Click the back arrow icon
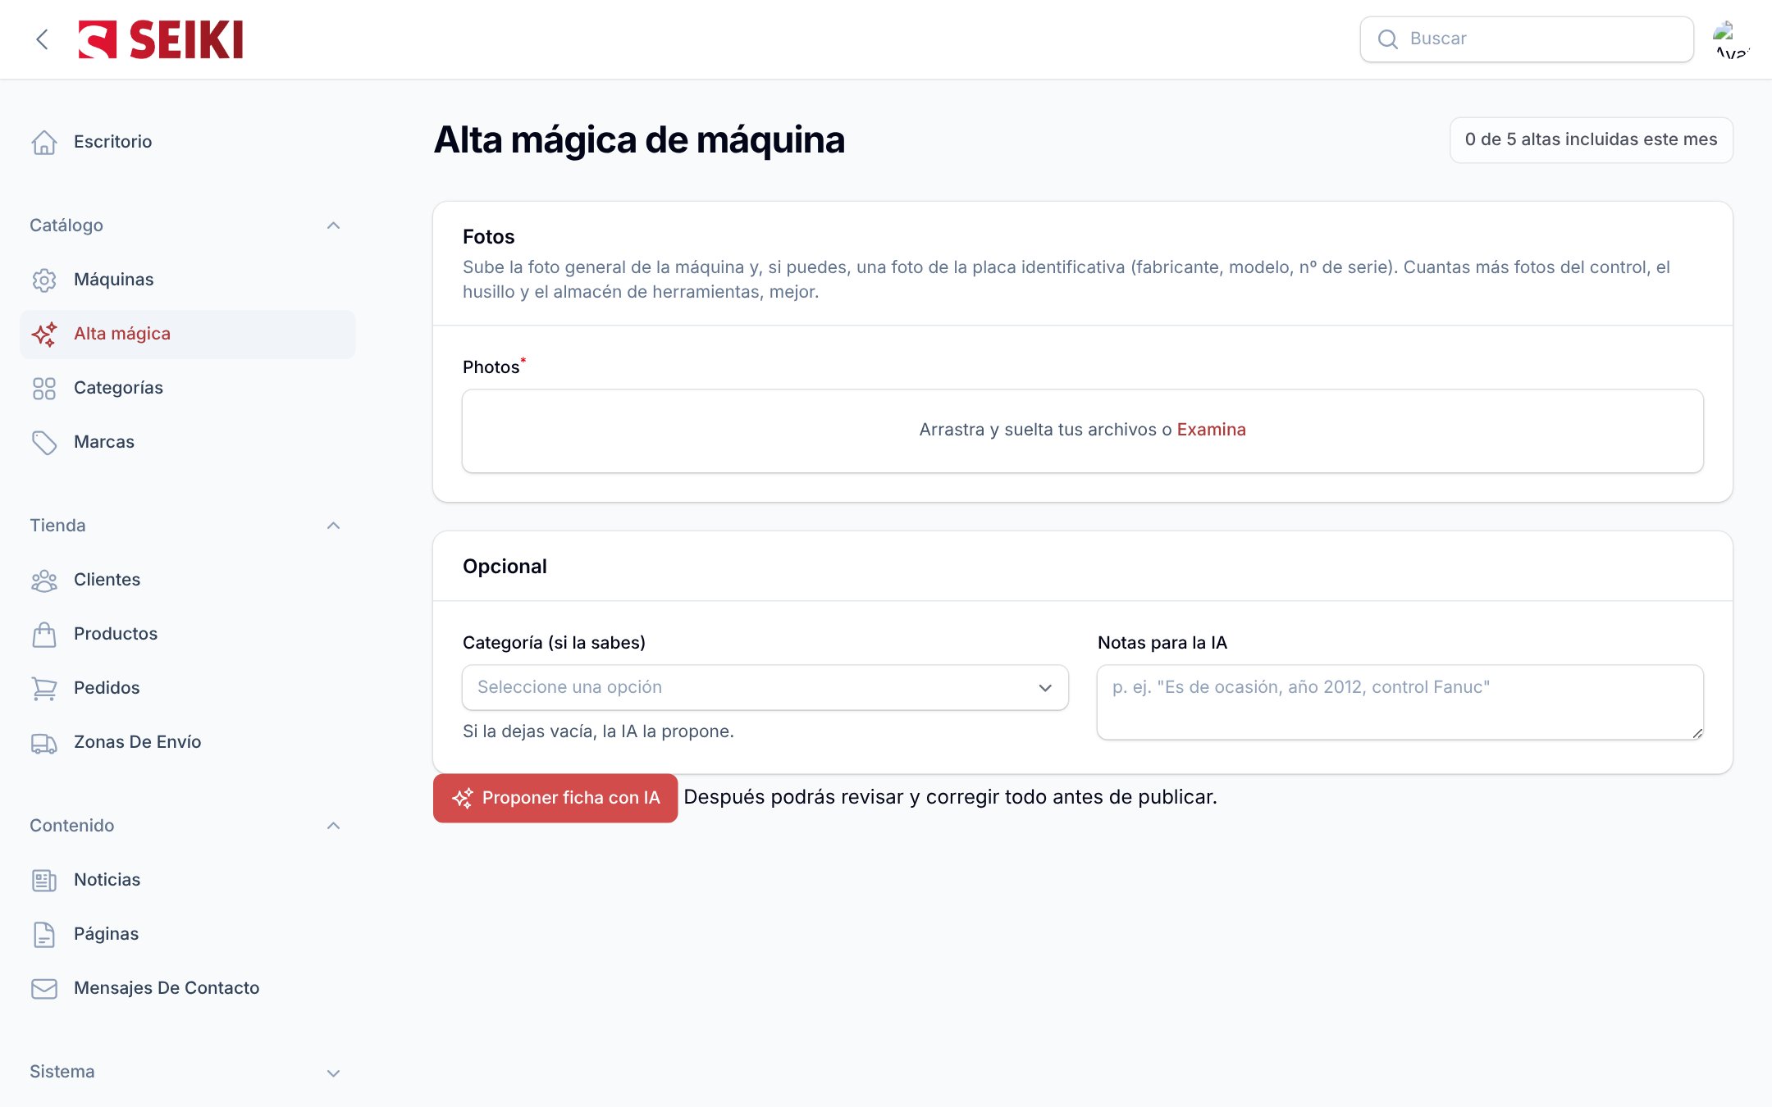 [42, 39]
